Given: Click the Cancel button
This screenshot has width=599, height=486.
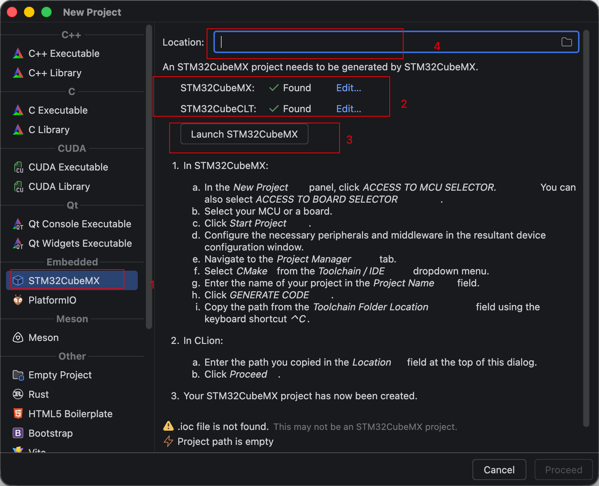Looking at the screenshot, I should click(x=499, y=470).
